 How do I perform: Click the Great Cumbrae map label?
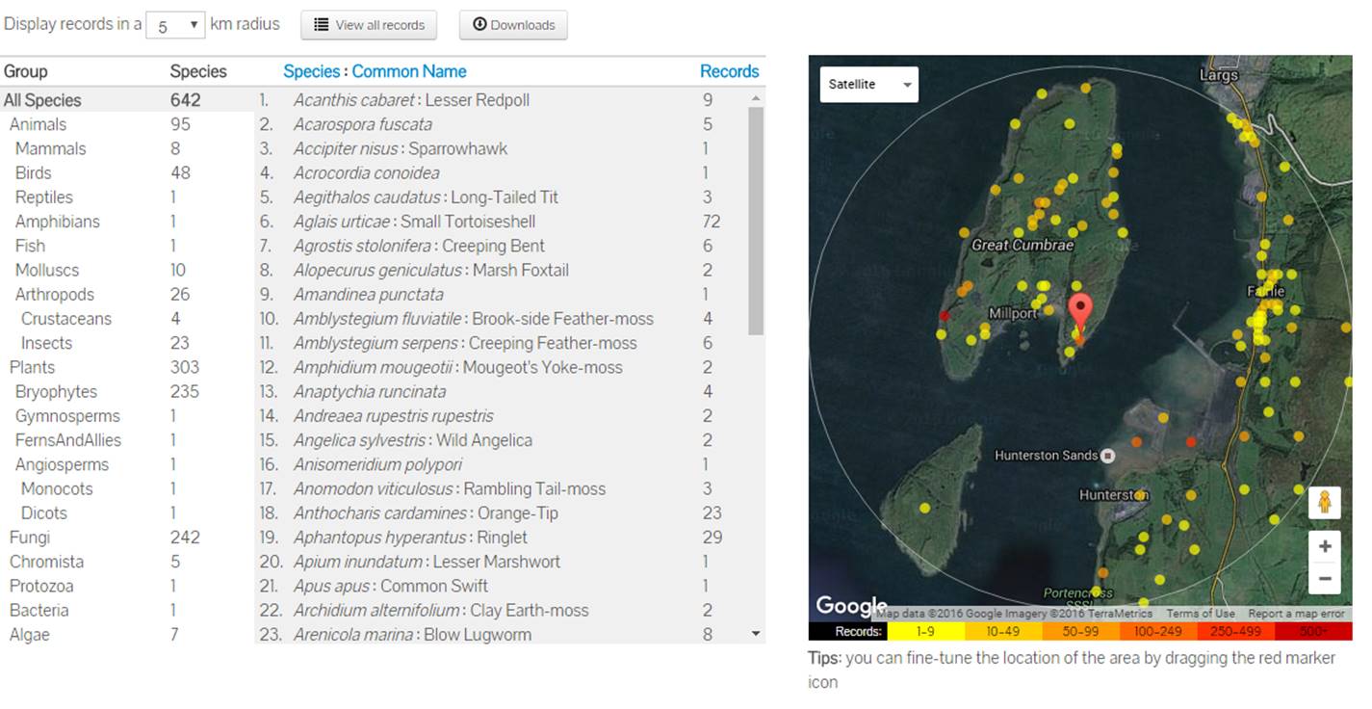(1022, 245)
